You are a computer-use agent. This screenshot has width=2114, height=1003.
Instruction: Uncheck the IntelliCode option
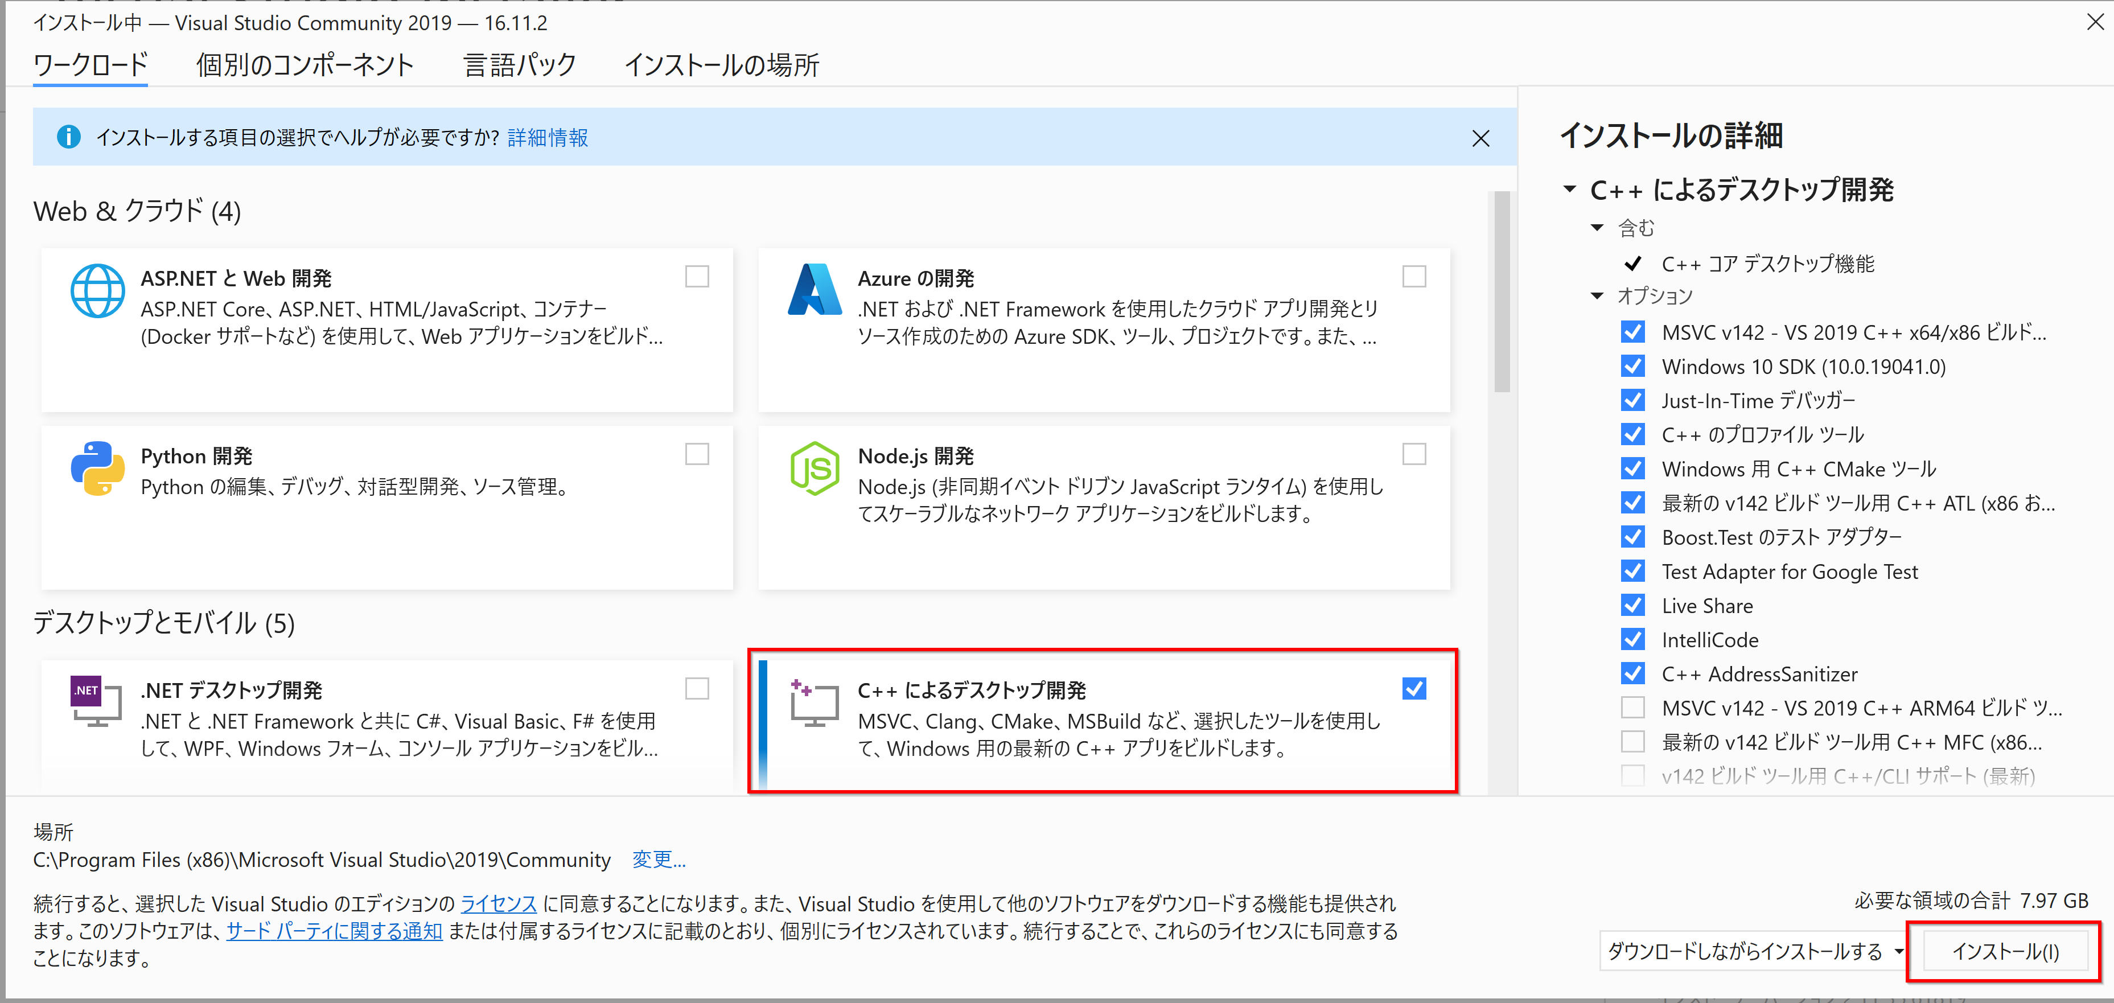click(x=1633, y=639)
